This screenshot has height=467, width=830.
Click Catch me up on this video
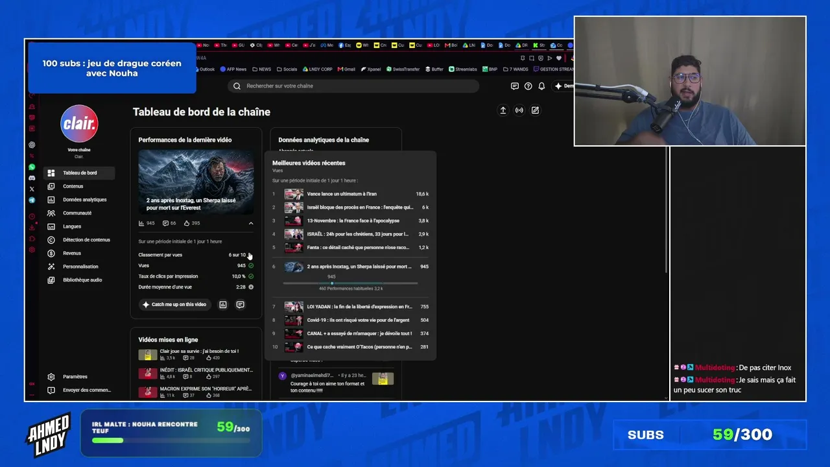(x=175, y=304)
